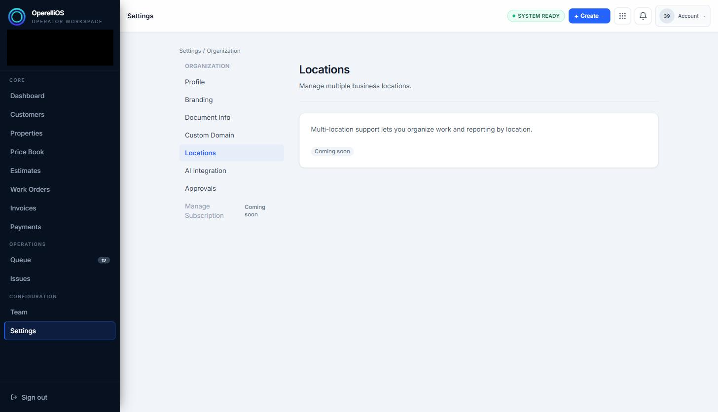Open the Properties sidebar item
This screenshot has height=412, width=718.
click(x=60, y=133)
